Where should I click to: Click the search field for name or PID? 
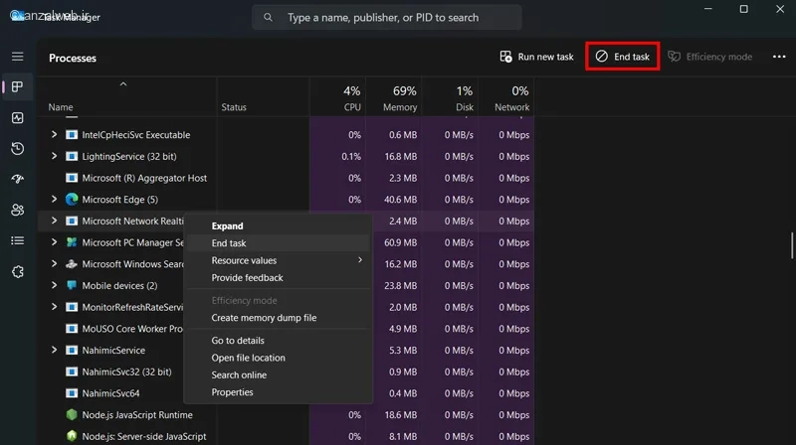(387, 18)
